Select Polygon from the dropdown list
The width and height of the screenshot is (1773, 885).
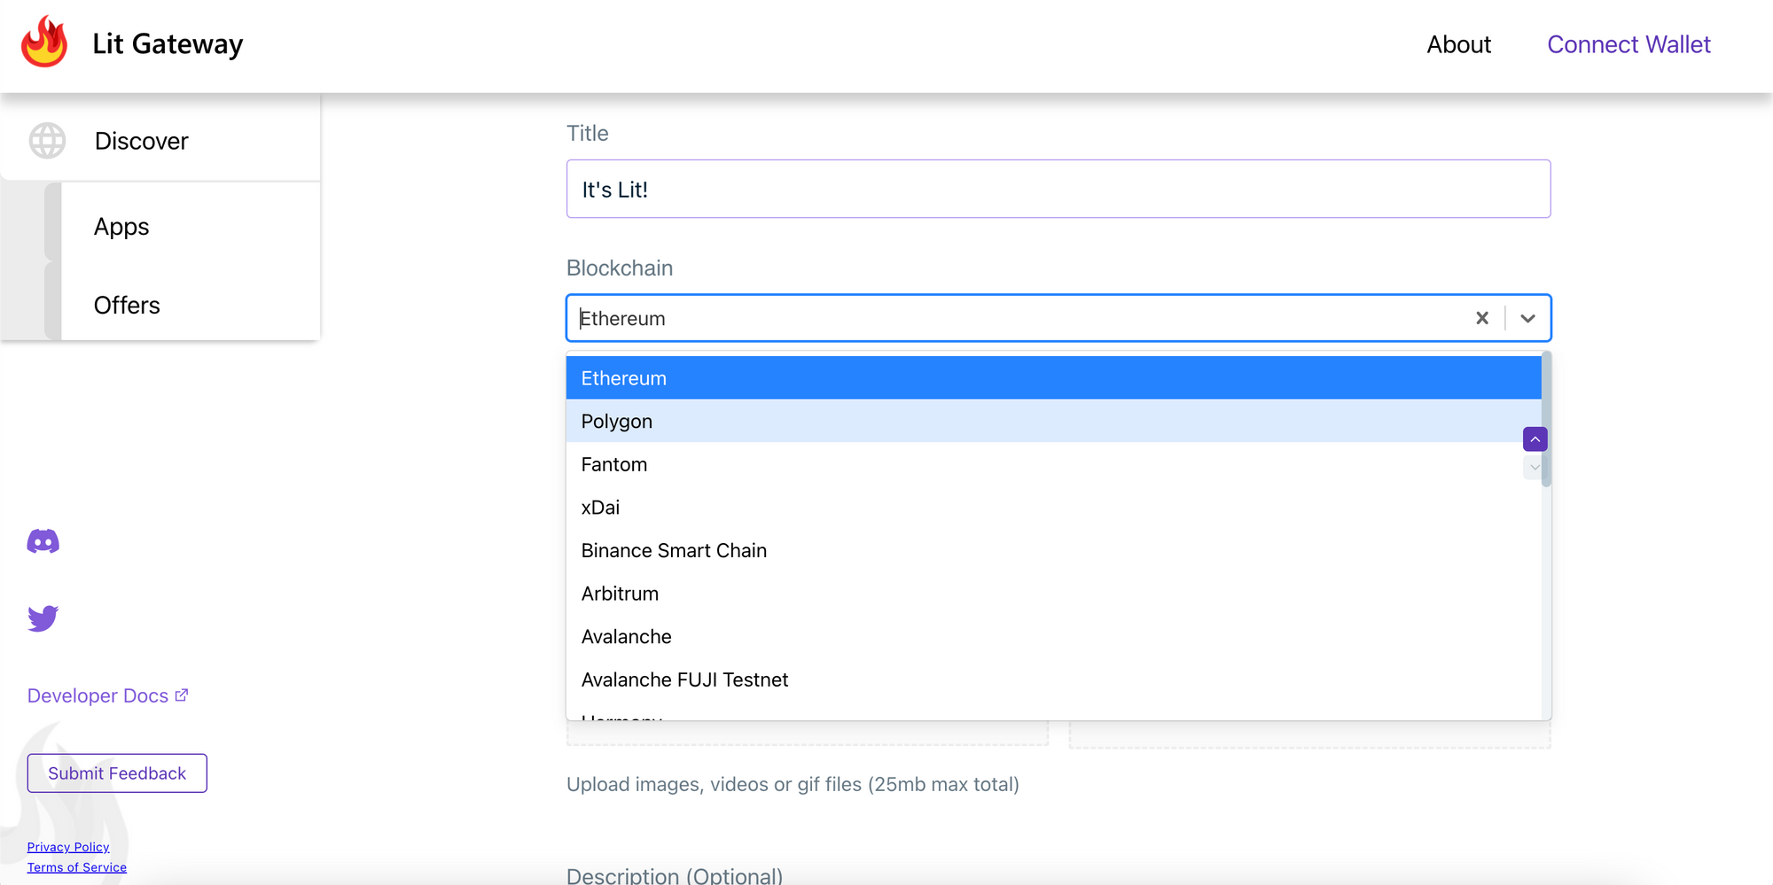click(x=1053, y=422)
